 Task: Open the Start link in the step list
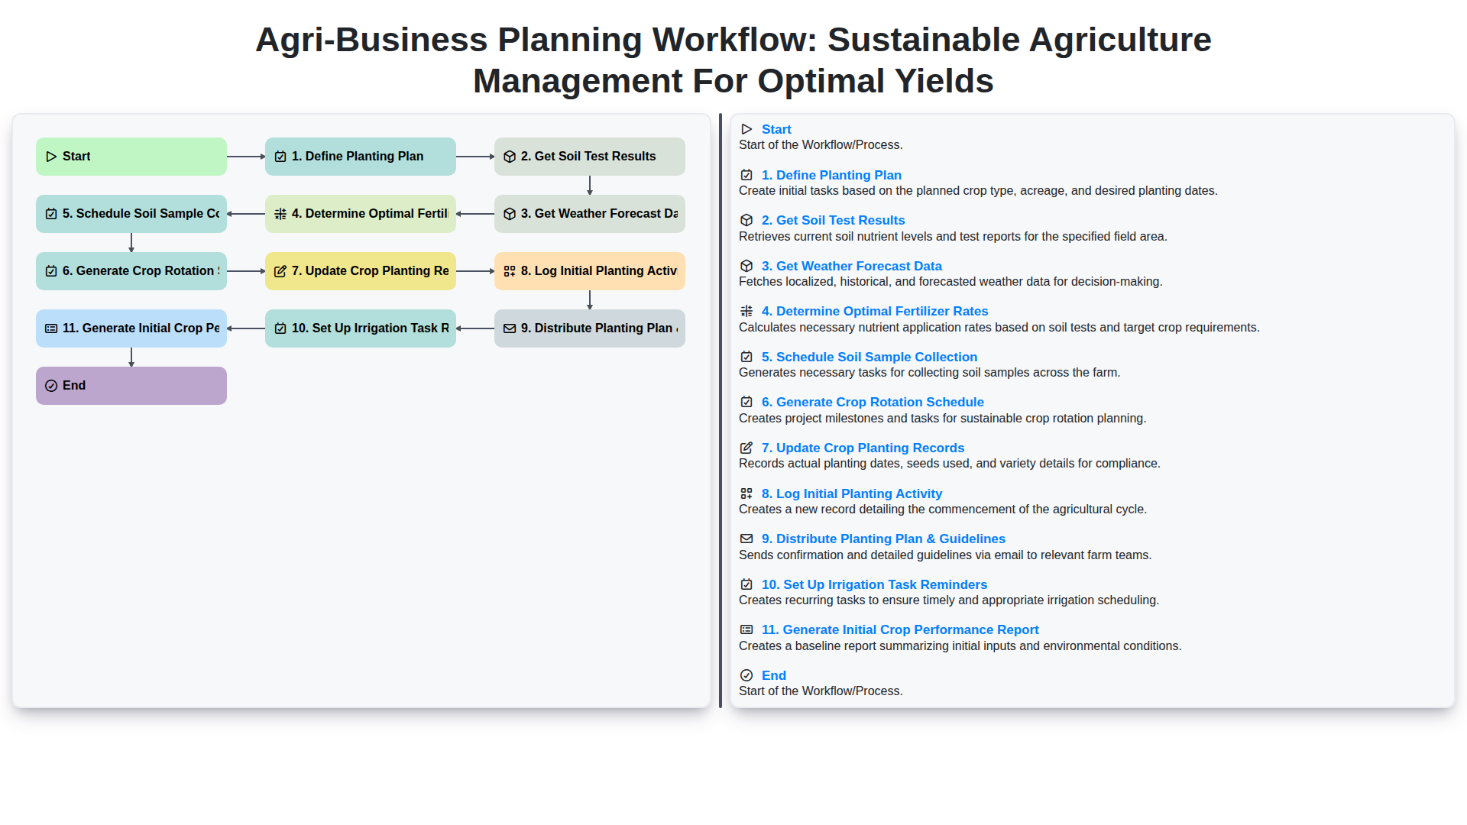click(x=776, y=129)
